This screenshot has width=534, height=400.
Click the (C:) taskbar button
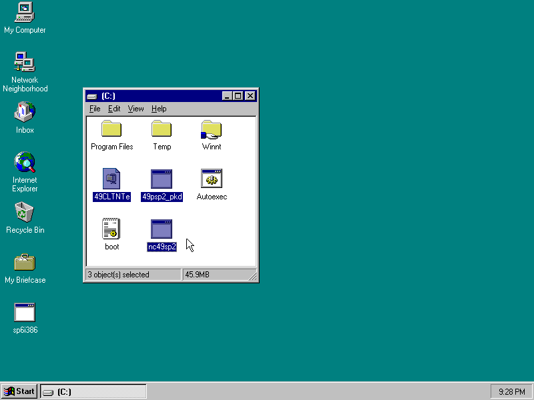[x=93, y=391]
